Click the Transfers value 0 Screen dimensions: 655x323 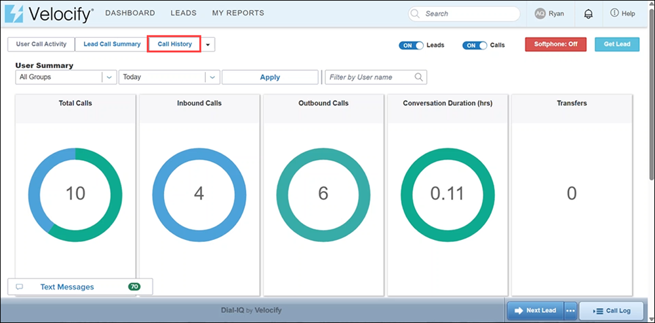click(x=572, y=194)
